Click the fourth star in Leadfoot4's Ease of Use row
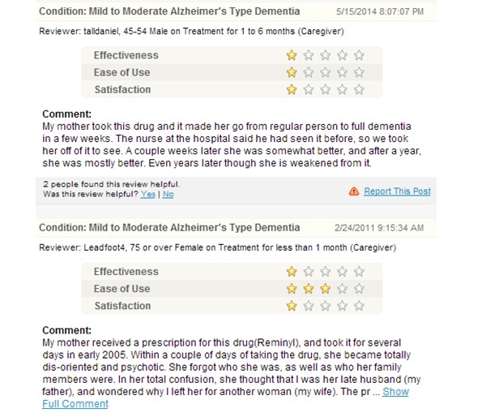 pyautogui.click(x=342, y=289)
